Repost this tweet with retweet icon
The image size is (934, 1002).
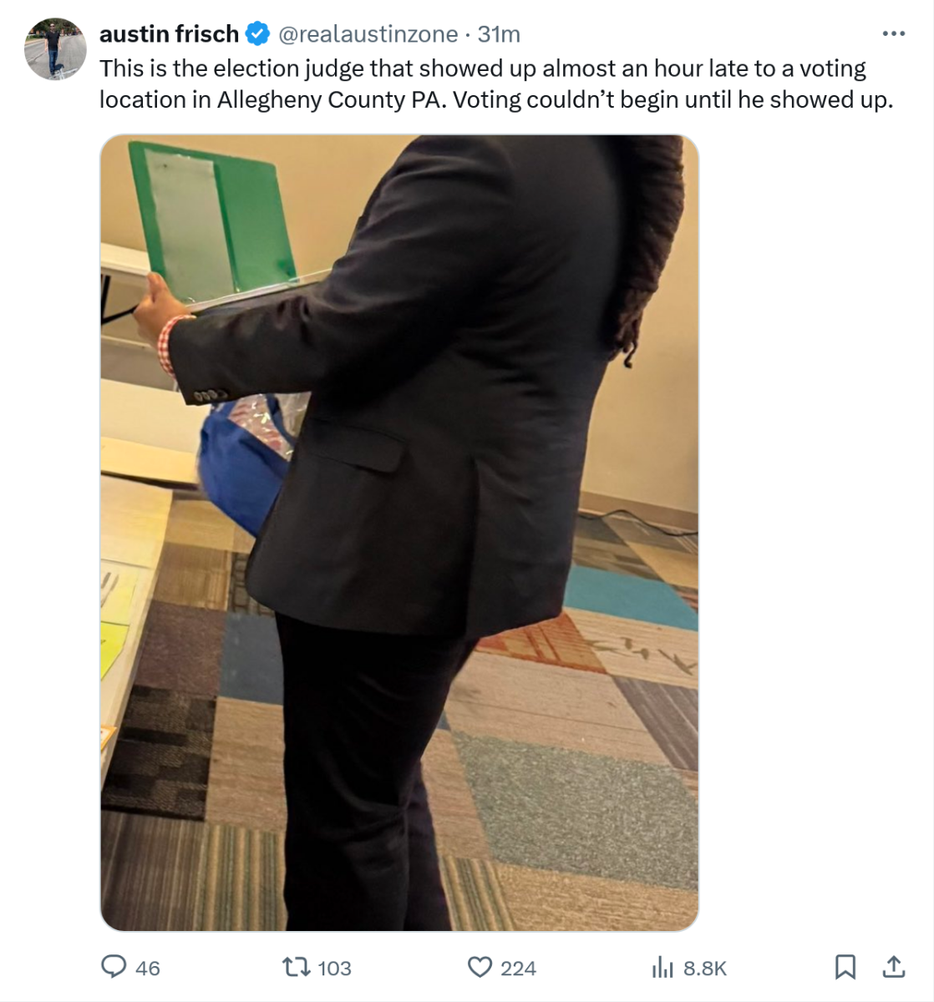coord(295,967)
